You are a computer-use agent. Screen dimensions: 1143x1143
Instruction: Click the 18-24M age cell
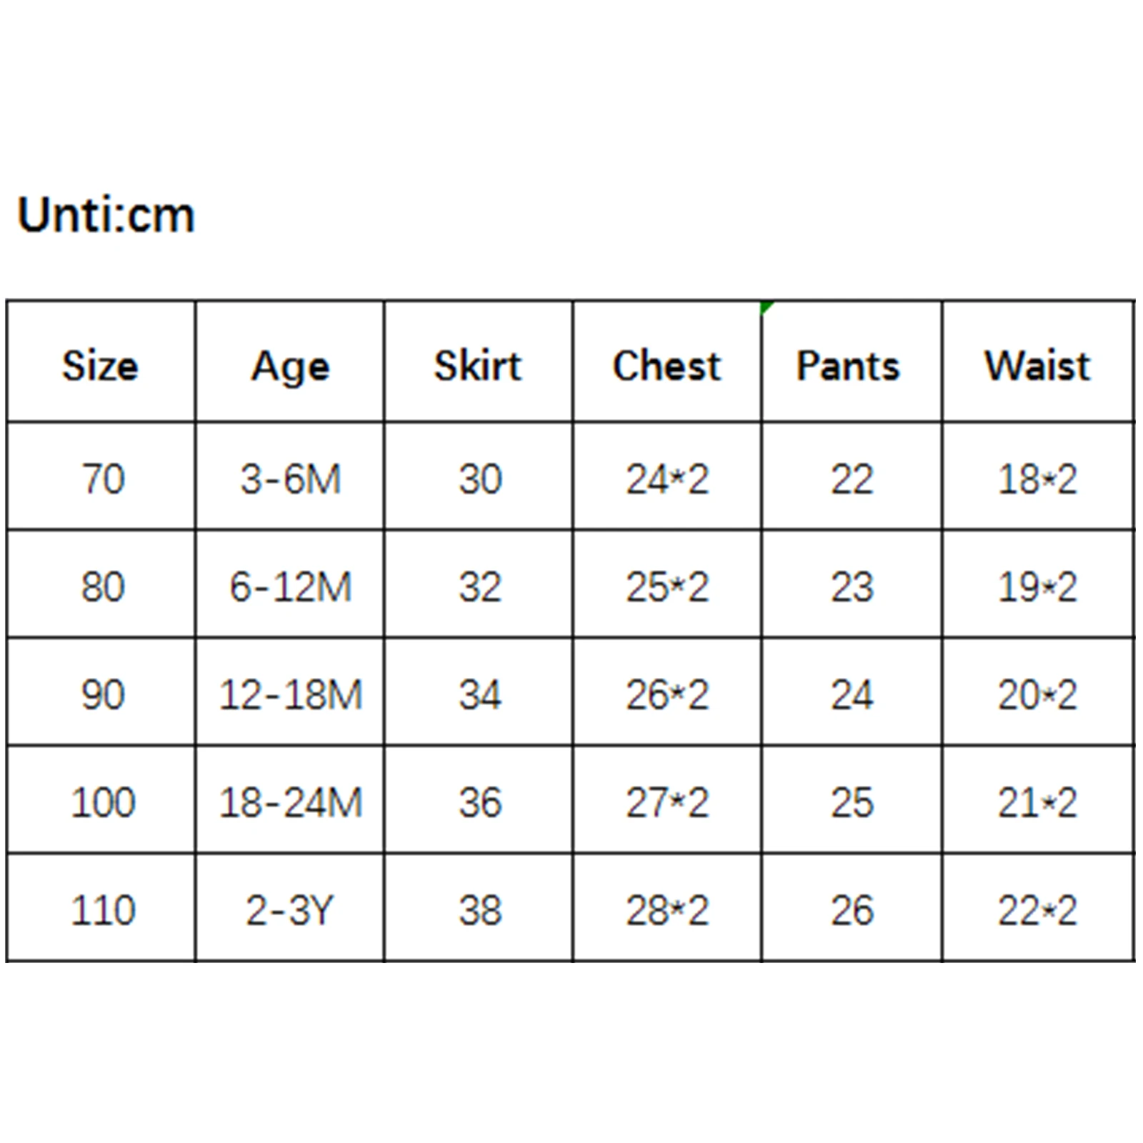(291, 802)
